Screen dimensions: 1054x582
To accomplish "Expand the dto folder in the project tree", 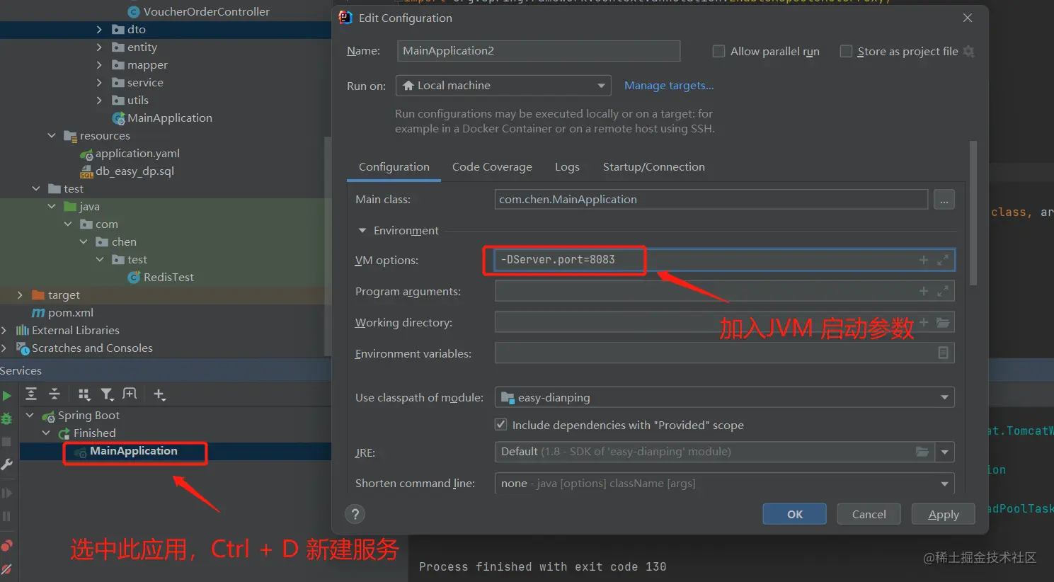I will 99,30.
